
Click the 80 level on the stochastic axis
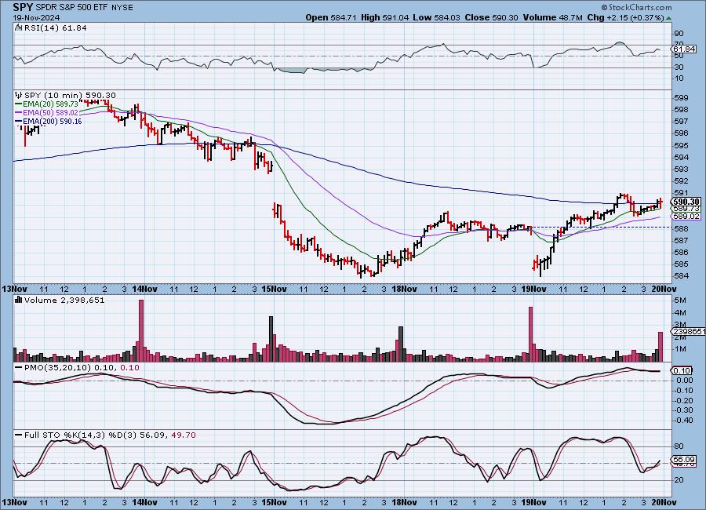click(x=679, y=446)
